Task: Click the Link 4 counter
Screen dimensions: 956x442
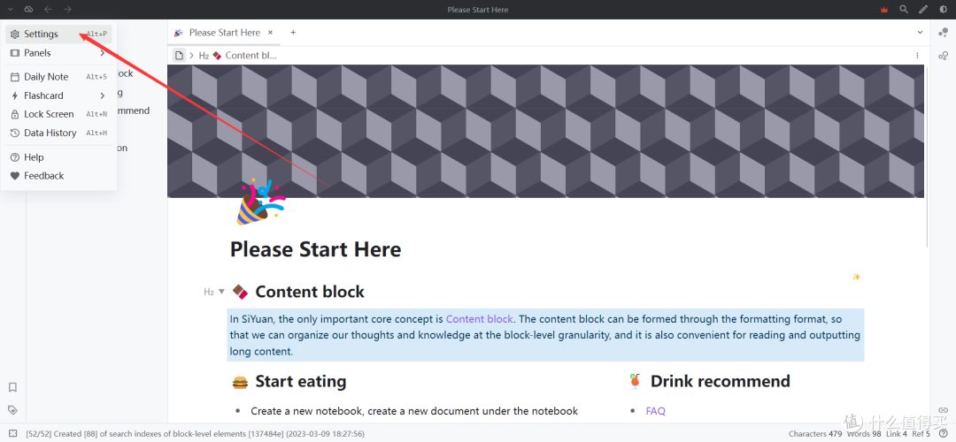Action: click(x=897, y=433)
